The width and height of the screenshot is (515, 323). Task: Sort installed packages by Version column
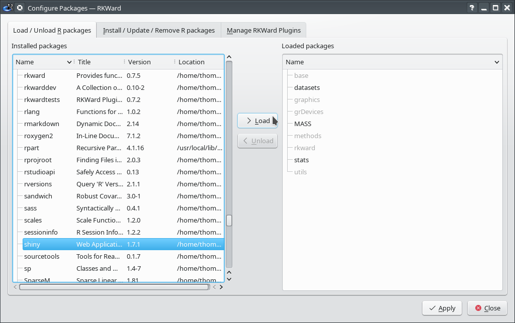click(149, 62)
